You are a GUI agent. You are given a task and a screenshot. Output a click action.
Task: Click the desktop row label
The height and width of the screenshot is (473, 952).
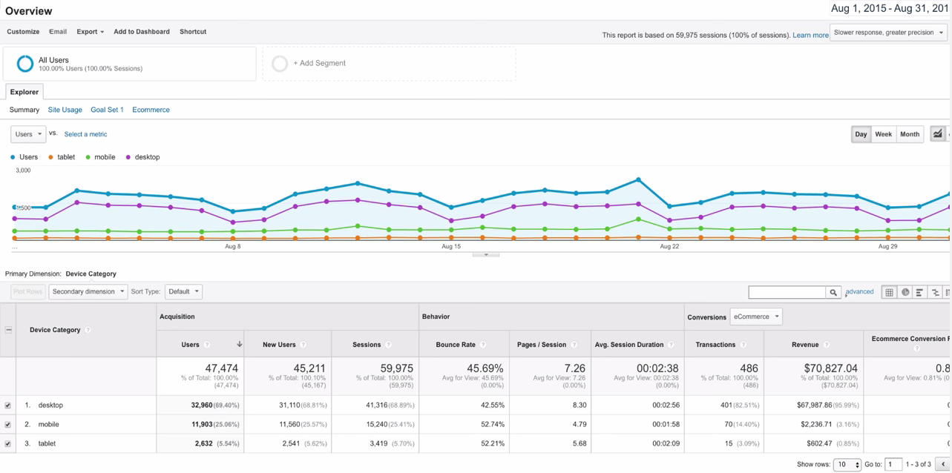click(x=50, y=406)
